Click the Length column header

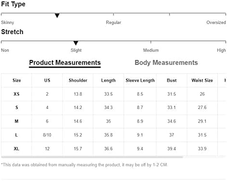108,80
